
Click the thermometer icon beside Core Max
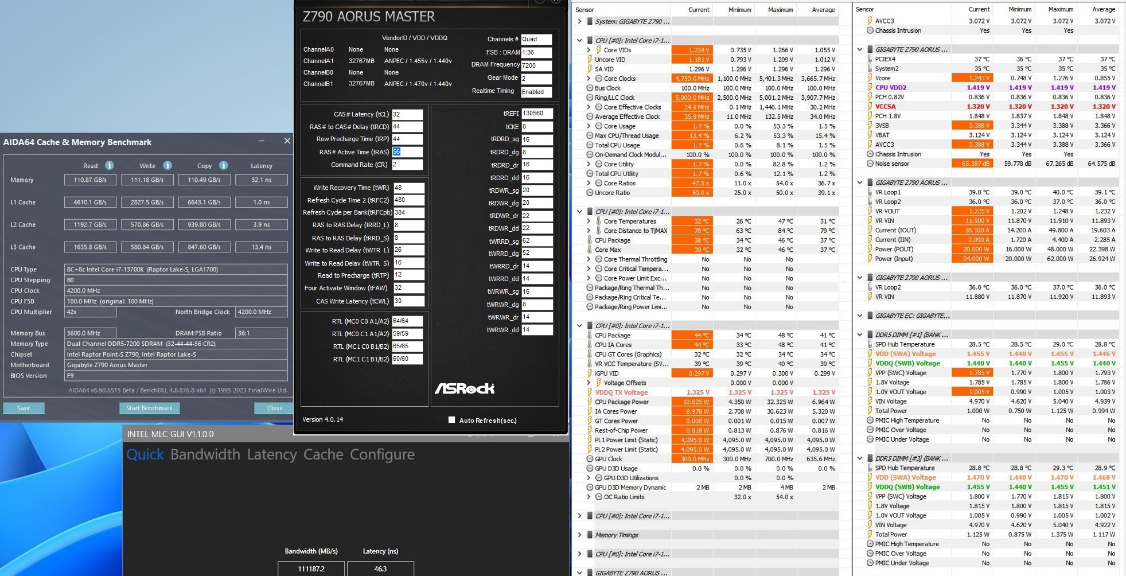pos(589,250)
